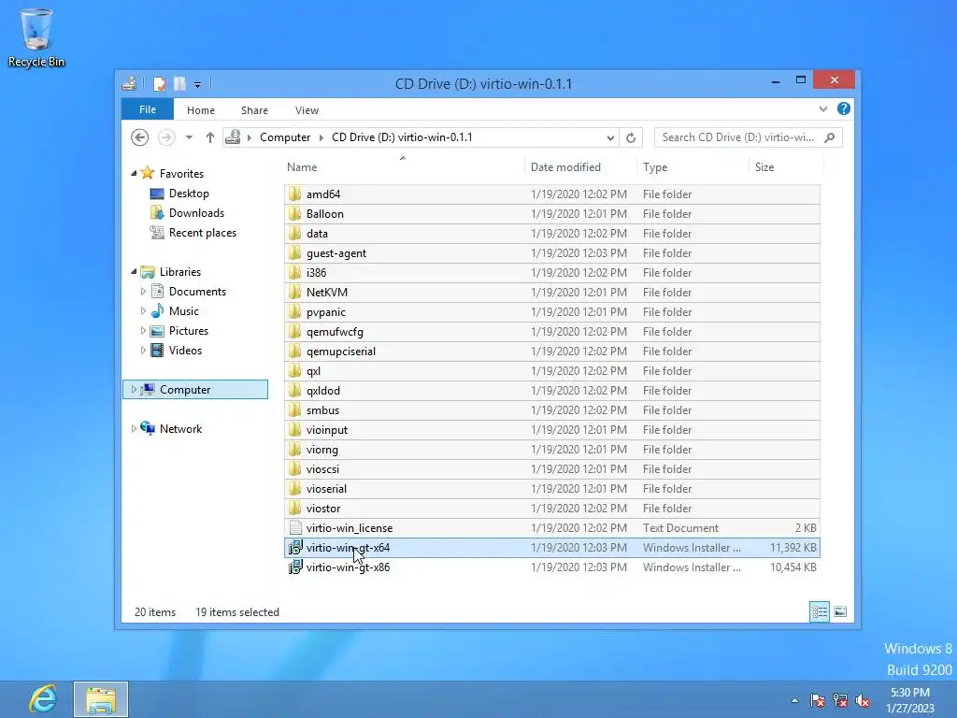The image size is (957, 718).
Task: Select the virtio-win-gt-x86 installer icon
Action: (x=295, y=567)
